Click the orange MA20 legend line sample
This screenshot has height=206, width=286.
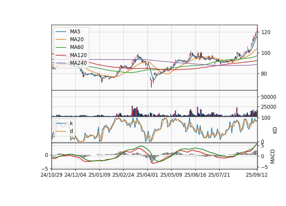pyautogui.click(x=61, y=39)
